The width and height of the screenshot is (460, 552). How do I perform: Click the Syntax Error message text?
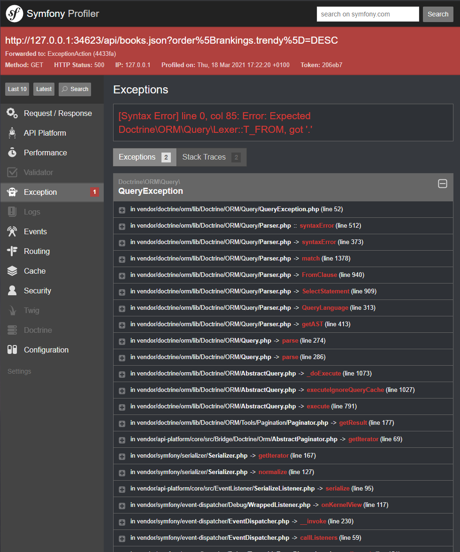tap(215, 123)
